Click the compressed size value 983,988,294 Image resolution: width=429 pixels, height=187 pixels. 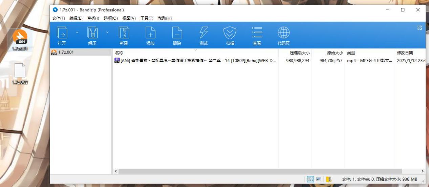pyautogui.click(x=298, y=61)
